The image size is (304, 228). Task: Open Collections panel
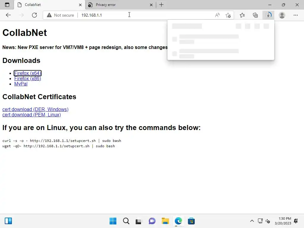pos(255,15)
